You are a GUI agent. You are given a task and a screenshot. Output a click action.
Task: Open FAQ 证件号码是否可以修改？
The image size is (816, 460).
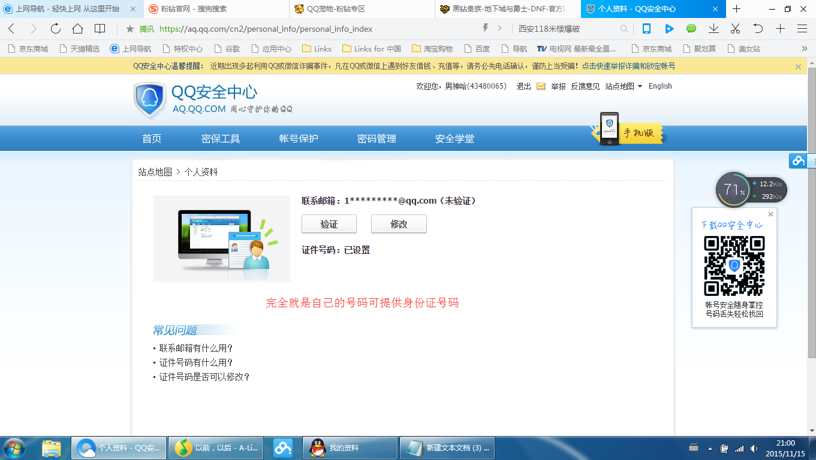[x=204, y=377]
